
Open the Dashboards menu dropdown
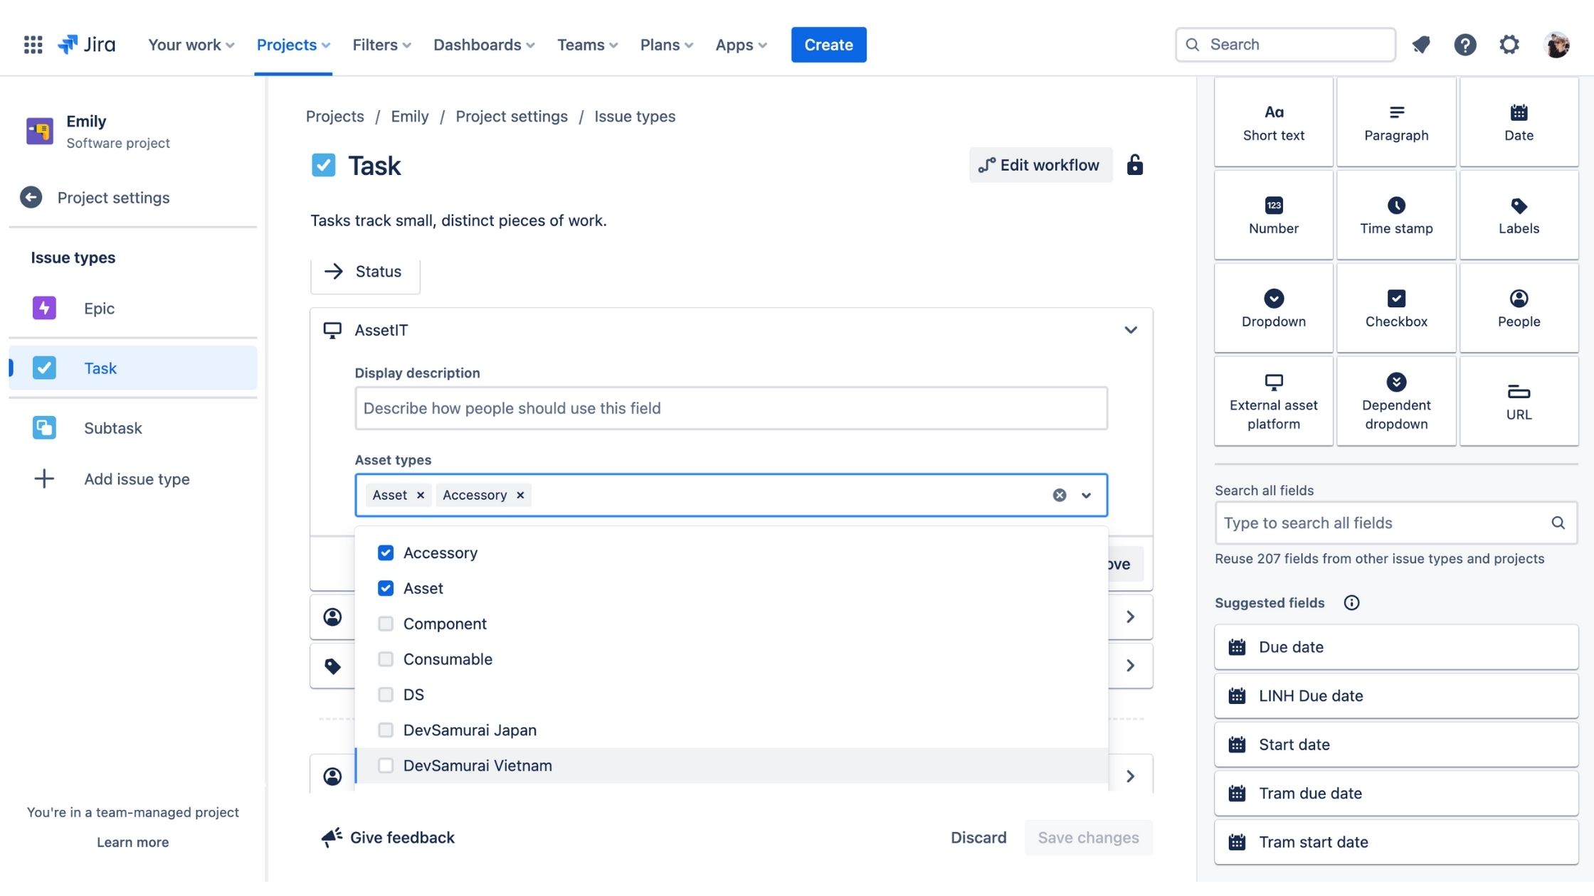pos(484,45)
